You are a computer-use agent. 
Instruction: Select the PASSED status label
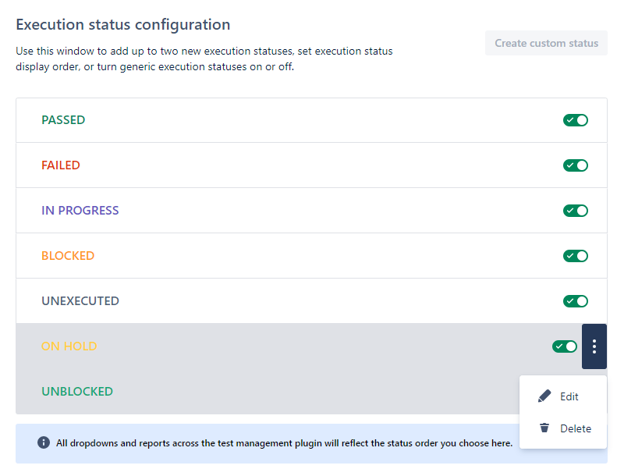point(63,120)
